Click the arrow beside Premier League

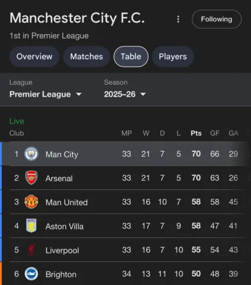[x=79, y=94]
